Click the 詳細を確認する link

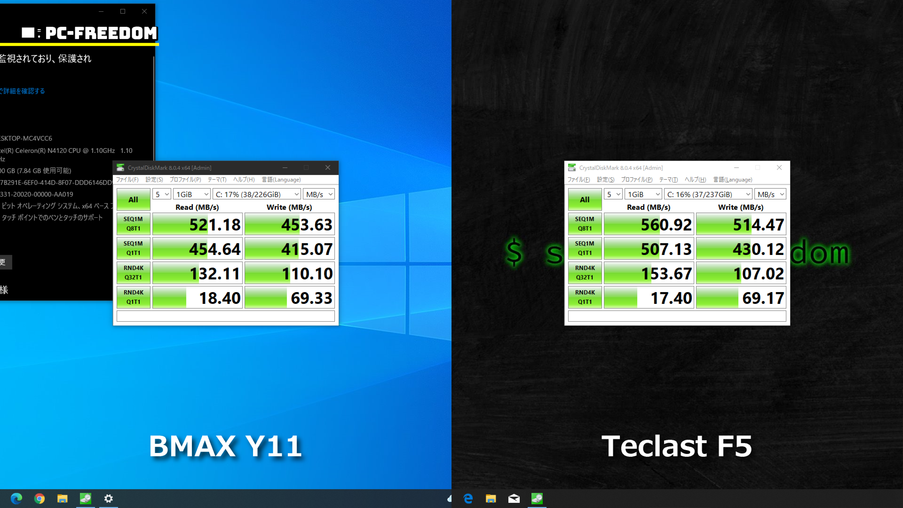coord(24,91)
